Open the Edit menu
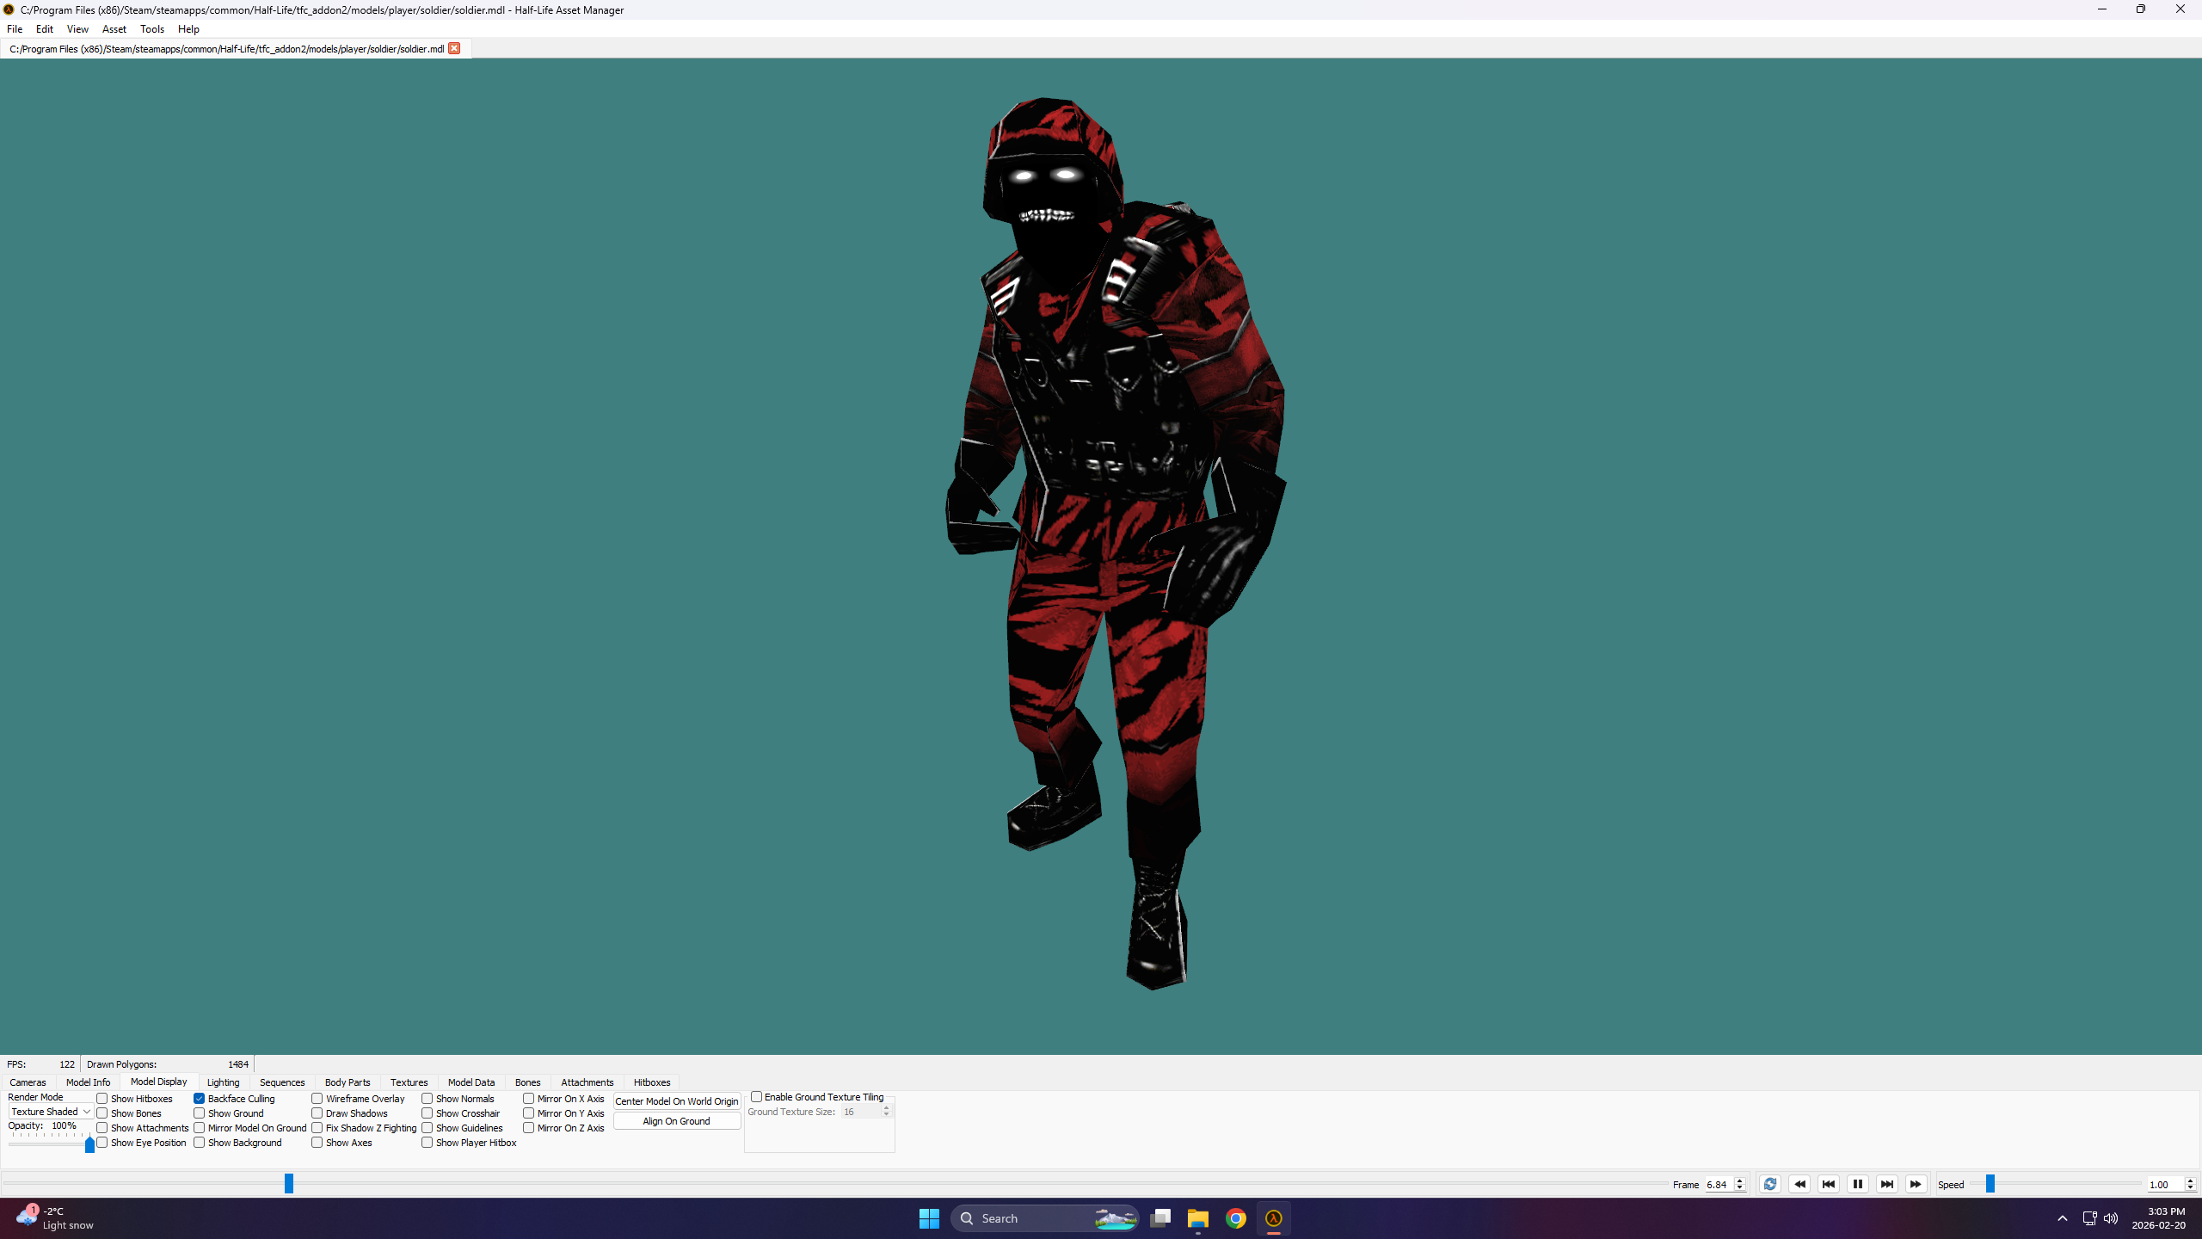2202x1239 pixels. tap(45, 29)
